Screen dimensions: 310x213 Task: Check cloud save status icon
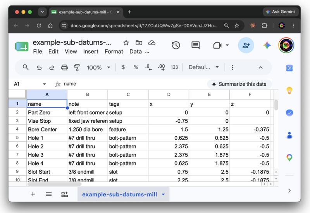[x=152, y=42]
